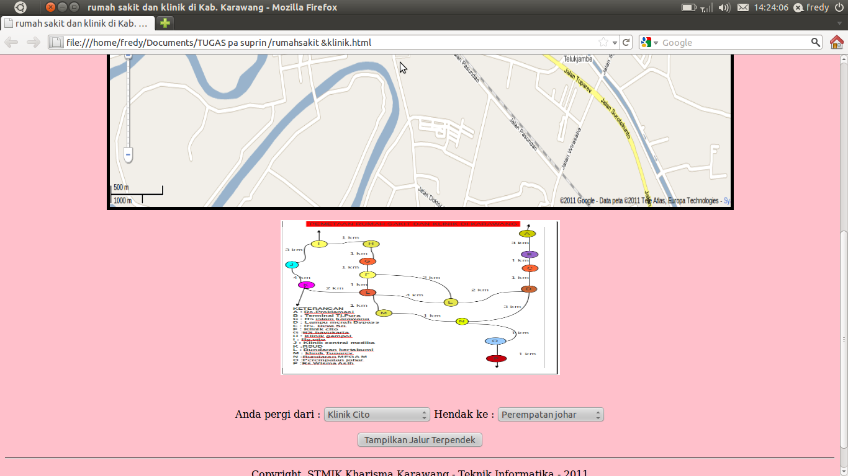Show URL history with the address bar arrow
This screenshot has height=476, width=848.
coord(615,43)
